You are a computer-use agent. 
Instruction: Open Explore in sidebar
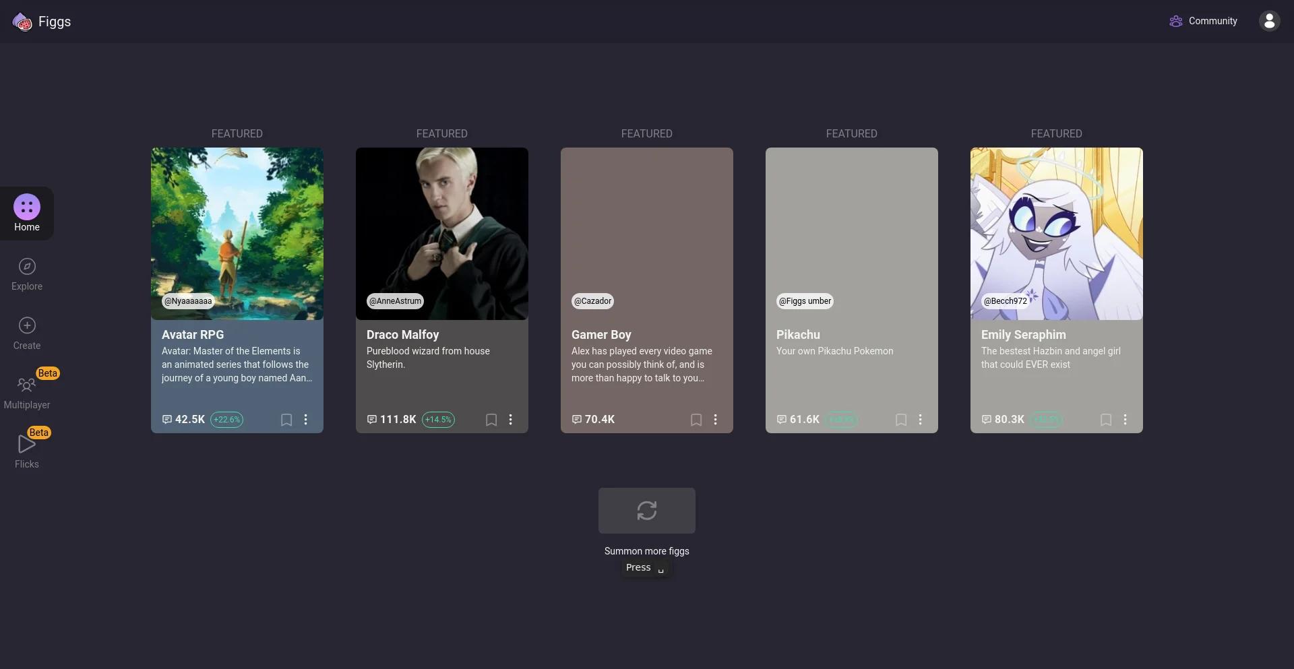coord(27,274)
